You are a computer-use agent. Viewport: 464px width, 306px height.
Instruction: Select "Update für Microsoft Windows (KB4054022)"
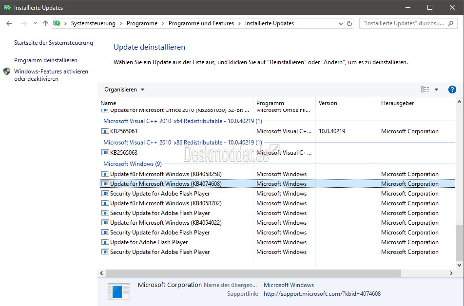166,223
